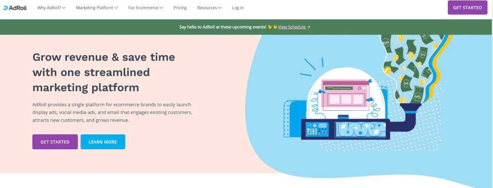Open the View Schedule link
The height and width of the screenshot is (188, 493).
294,27
